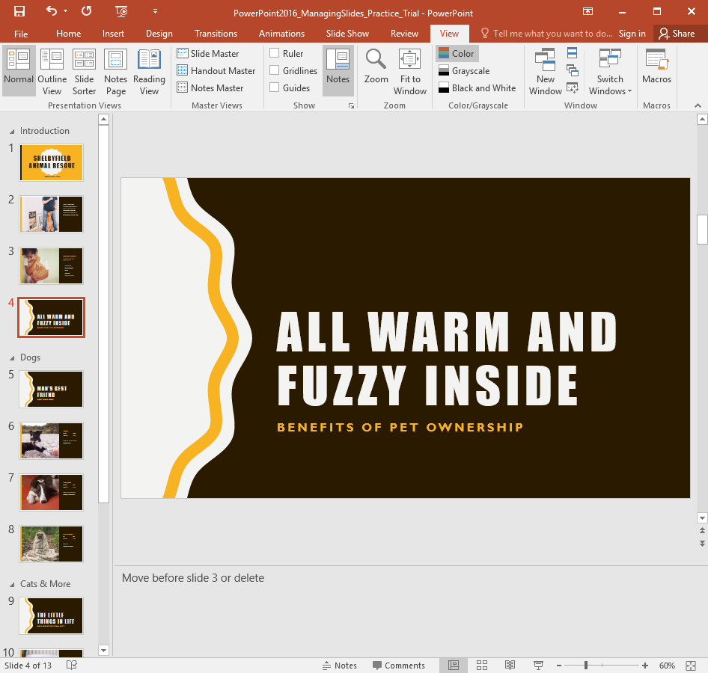The height and width of the screenshot is (673, 708).
Task: Collapse the Cats & More section
Action: [x=10, y=584]
